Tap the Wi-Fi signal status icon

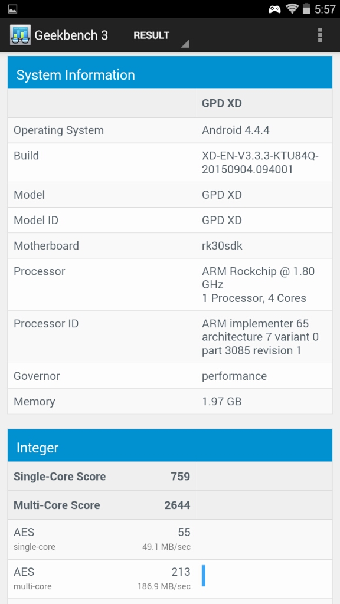293,9
